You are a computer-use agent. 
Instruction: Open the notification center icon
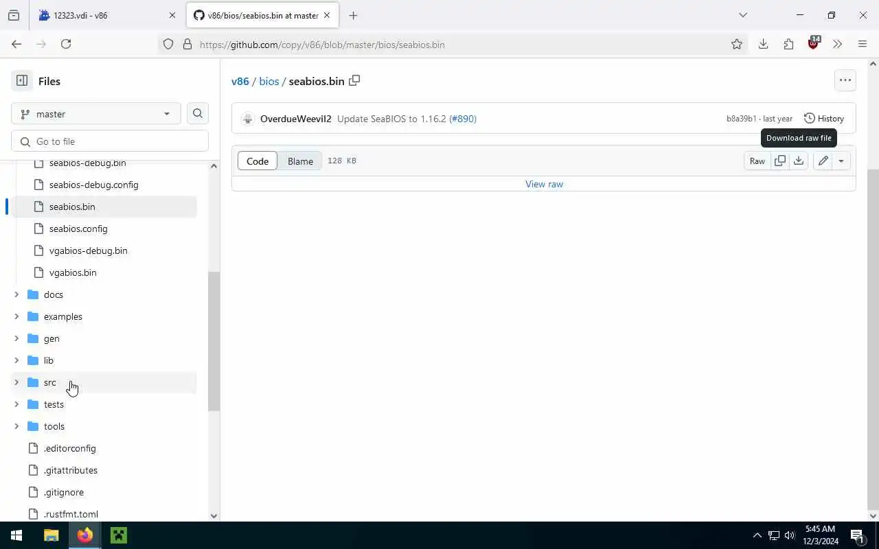pyautogui.click(x=857, y=535)
